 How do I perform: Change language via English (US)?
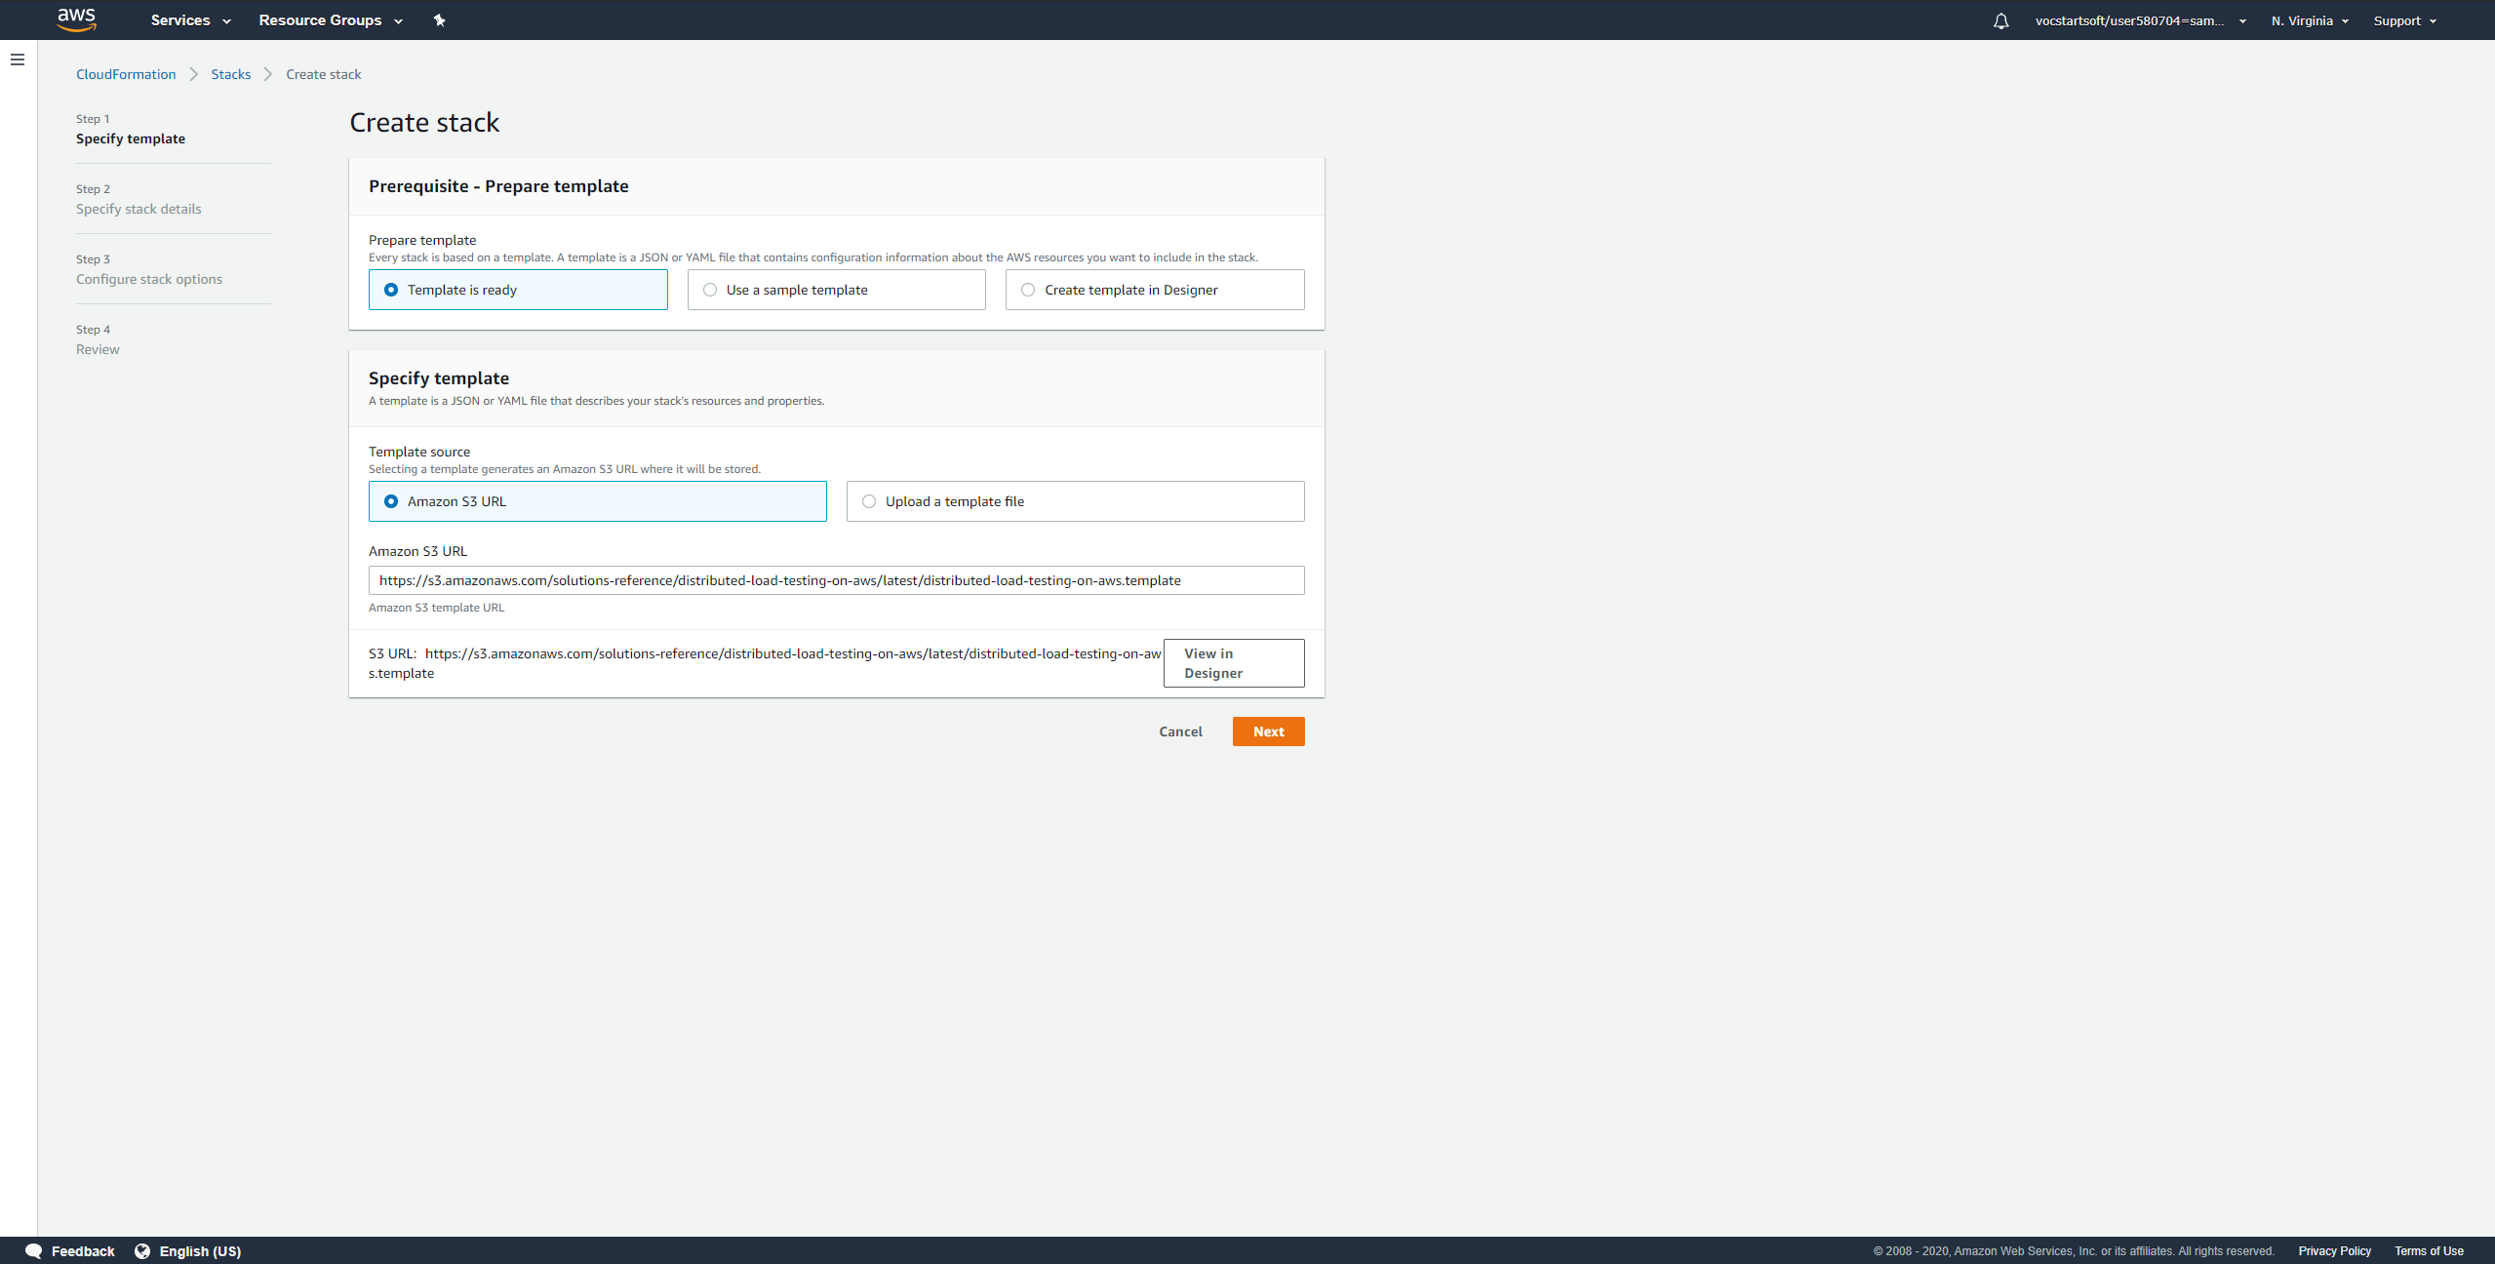(200, 1251)
